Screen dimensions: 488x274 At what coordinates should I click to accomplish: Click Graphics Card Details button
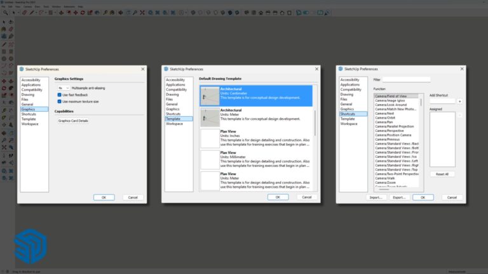tap(73, 121)
